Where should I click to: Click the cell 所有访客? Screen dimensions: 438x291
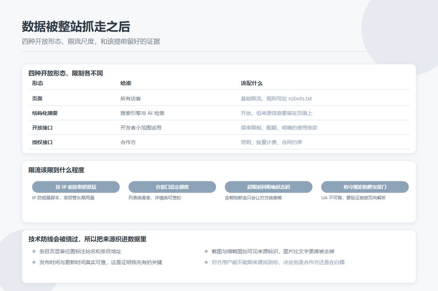(131, 99)
